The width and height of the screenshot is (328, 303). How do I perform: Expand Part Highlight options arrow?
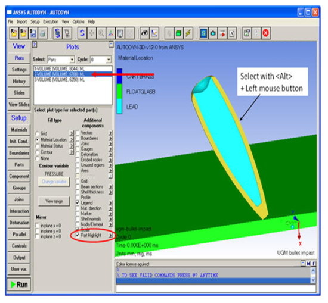110,235
